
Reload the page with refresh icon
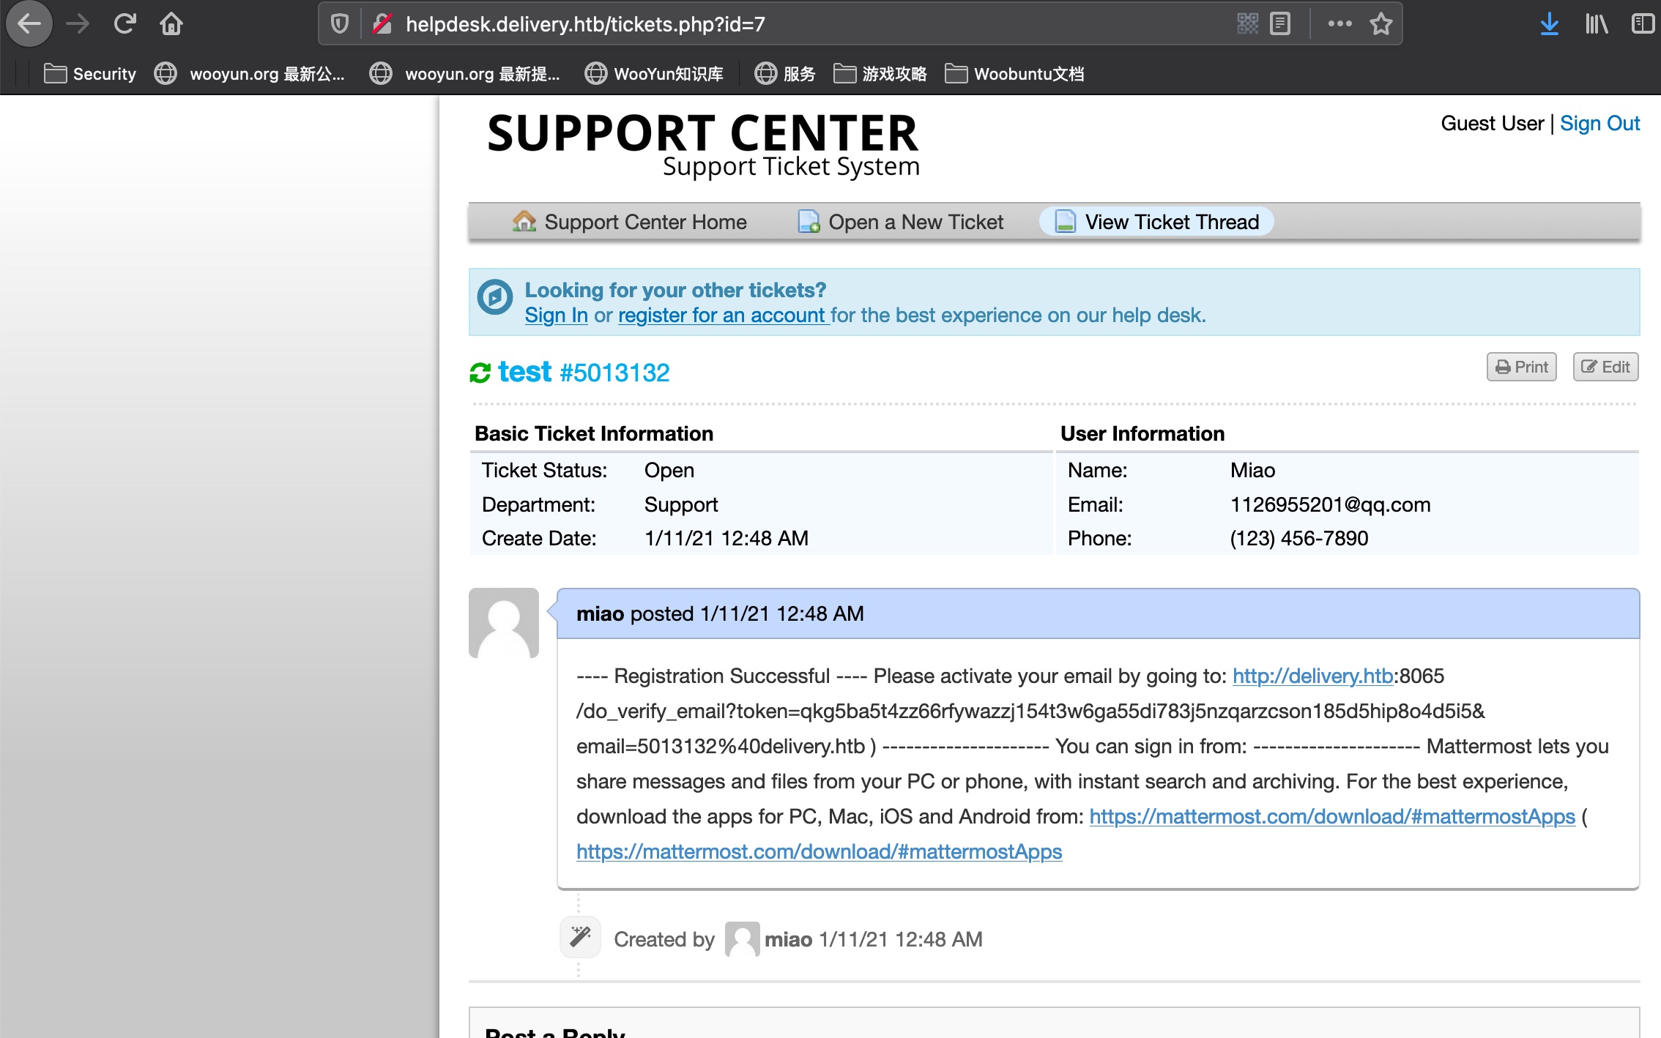(125, 24)
